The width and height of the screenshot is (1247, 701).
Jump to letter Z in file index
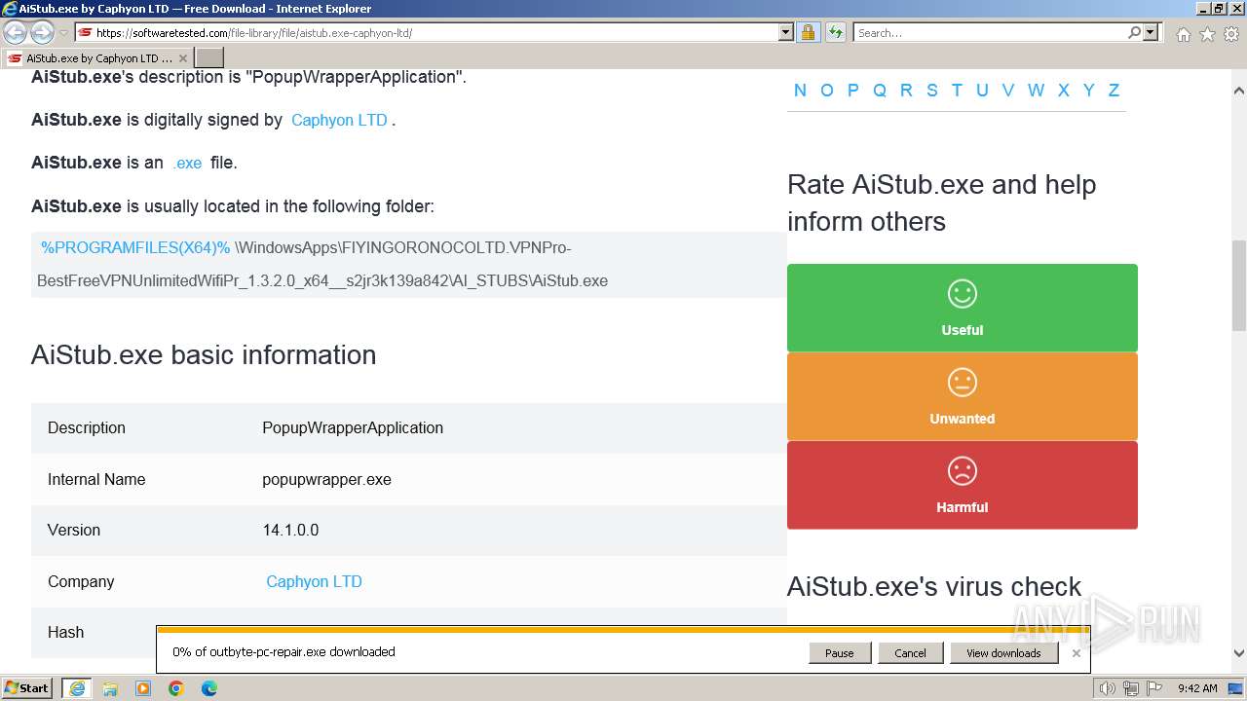click(x=1114, y=91)
